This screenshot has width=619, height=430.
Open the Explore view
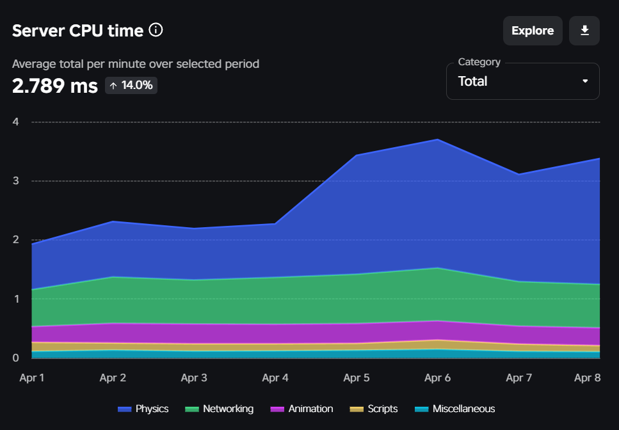click(x=532, y=31)
